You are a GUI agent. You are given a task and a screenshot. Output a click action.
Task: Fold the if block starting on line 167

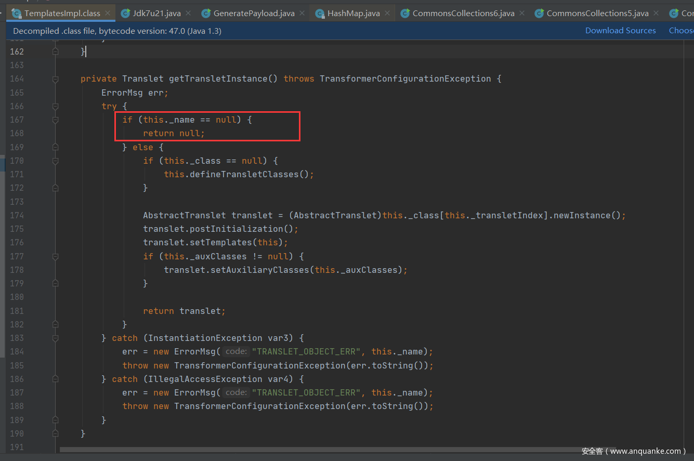pos(55,120)
